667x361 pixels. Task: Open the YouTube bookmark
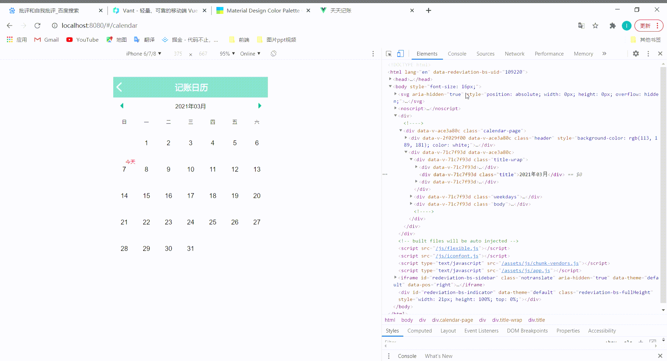coord(82,40)
